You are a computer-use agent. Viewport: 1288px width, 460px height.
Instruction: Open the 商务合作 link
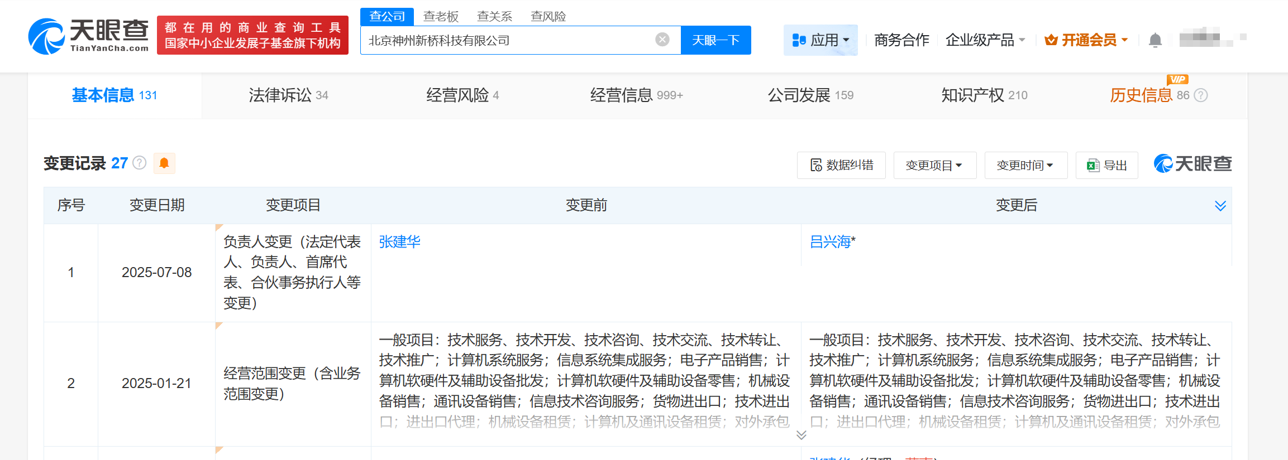901,40
